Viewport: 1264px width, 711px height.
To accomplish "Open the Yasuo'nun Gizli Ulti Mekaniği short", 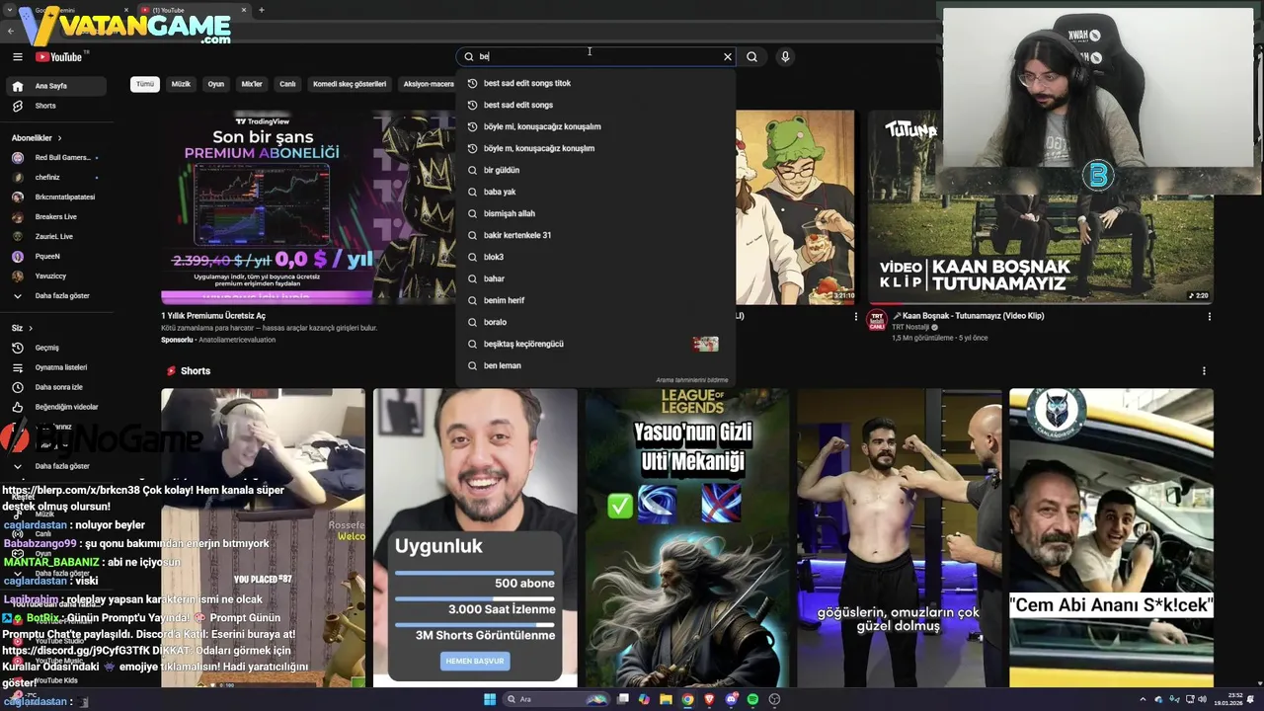I will (686, 538).
